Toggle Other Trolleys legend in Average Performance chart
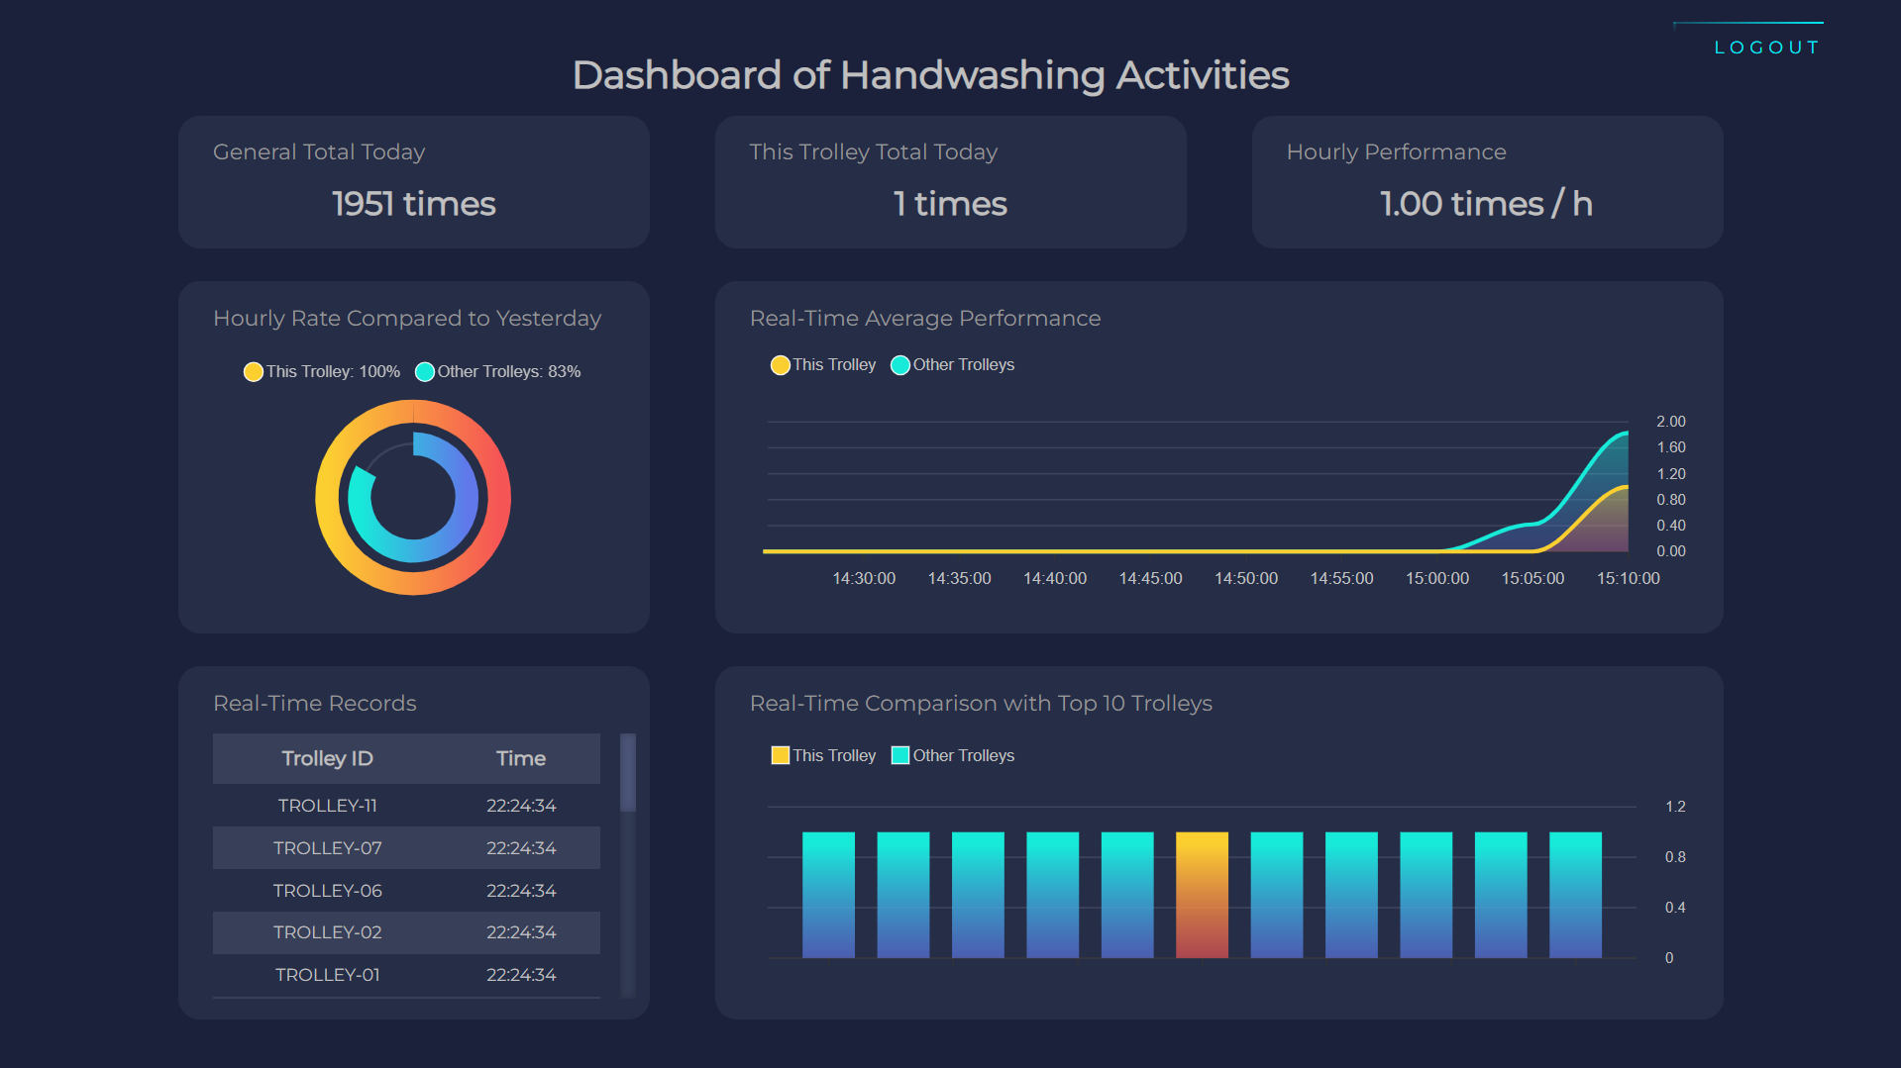Viewport: 1901px width, 1068px height. pyautogui.click(x=953, y=365)
